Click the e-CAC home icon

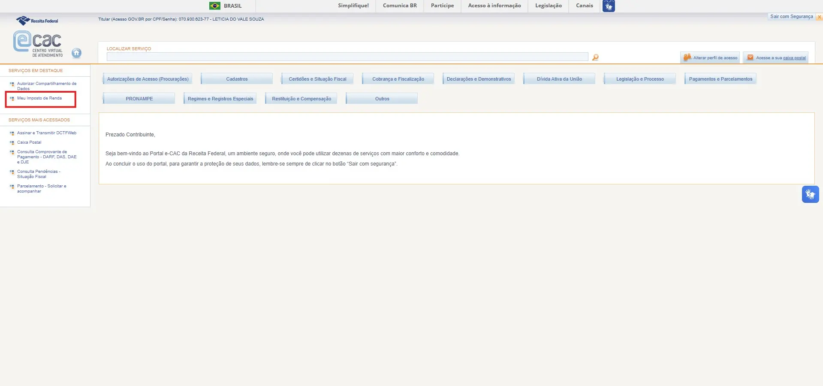[x=77, y=53]
